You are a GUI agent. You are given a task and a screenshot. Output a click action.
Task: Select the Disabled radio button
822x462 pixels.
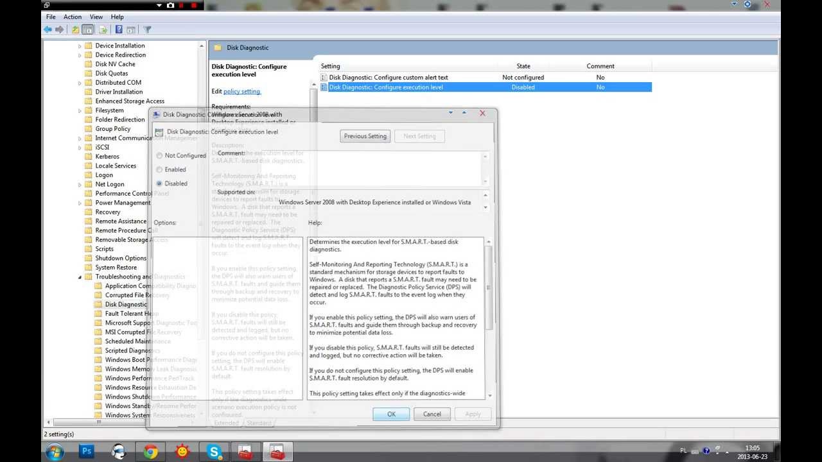click(159, 184)
